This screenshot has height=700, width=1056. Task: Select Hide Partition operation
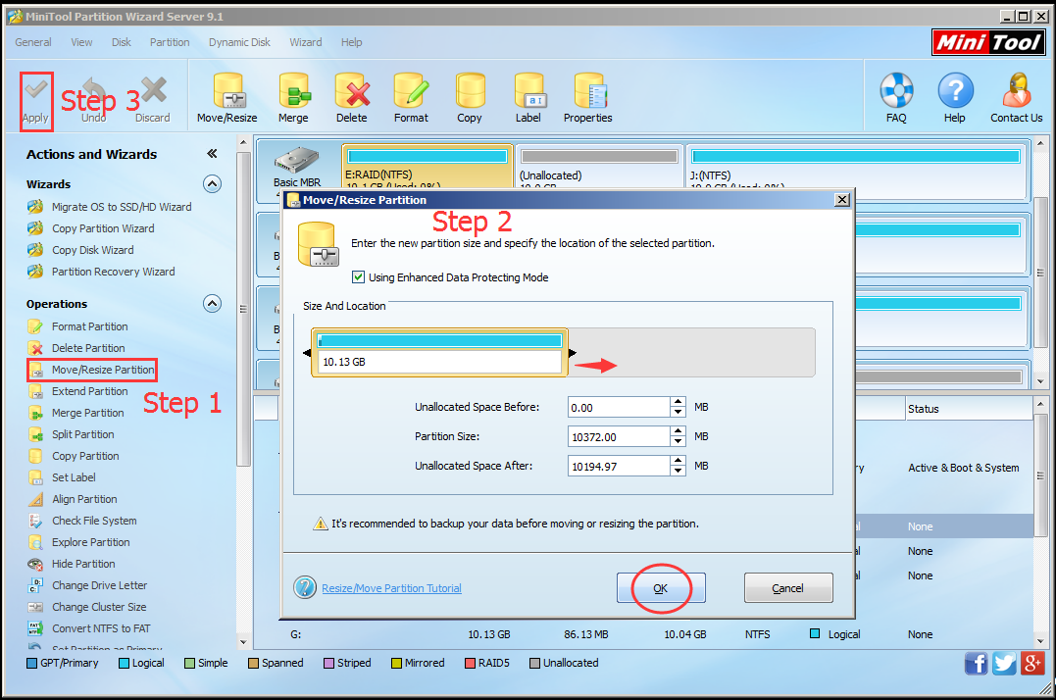[83, 564]
